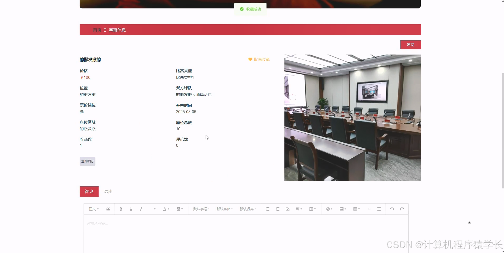Click the 立即预订 booking button

click(87, 161)
